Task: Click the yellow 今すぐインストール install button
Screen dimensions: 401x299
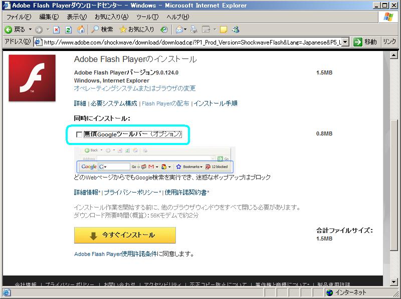Action: point(125,235)
